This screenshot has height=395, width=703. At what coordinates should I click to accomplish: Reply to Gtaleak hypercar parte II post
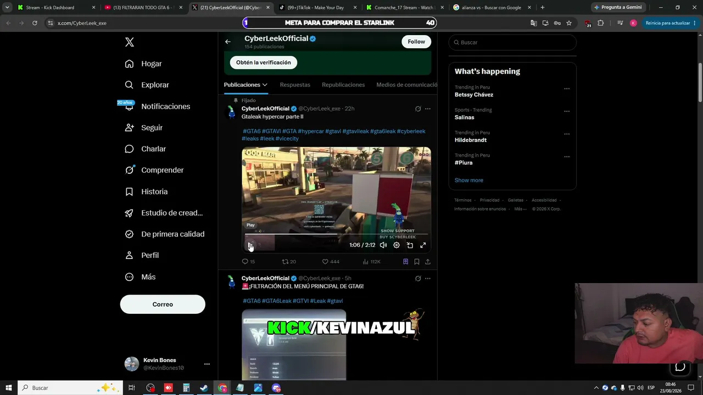pos(248,262)
